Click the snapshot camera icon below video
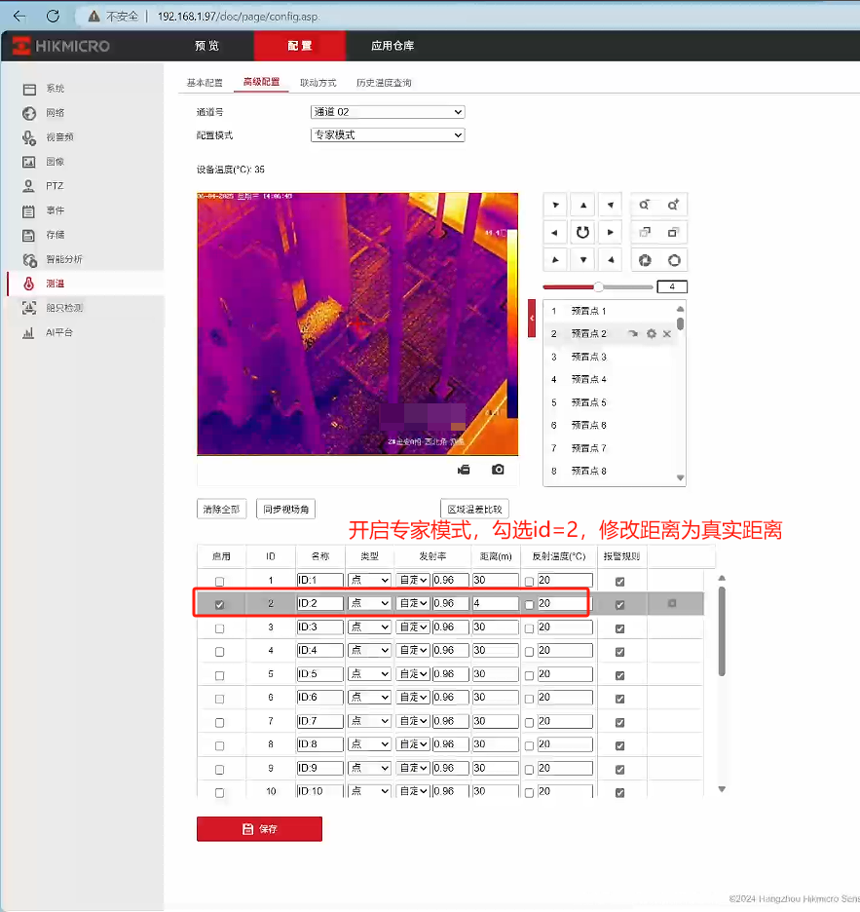 [x=498, y=470]
